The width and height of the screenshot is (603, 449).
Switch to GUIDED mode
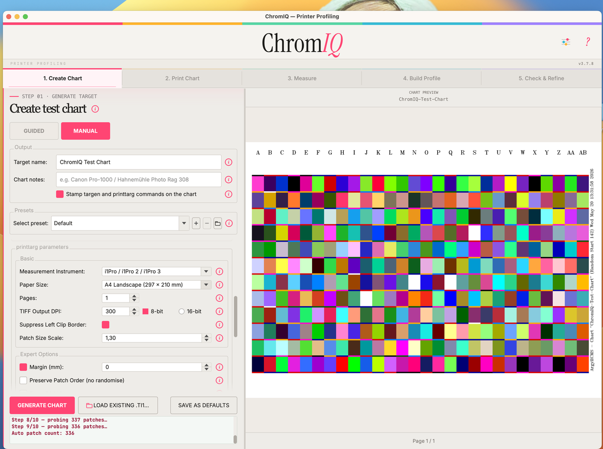click(x=34, y=131)
